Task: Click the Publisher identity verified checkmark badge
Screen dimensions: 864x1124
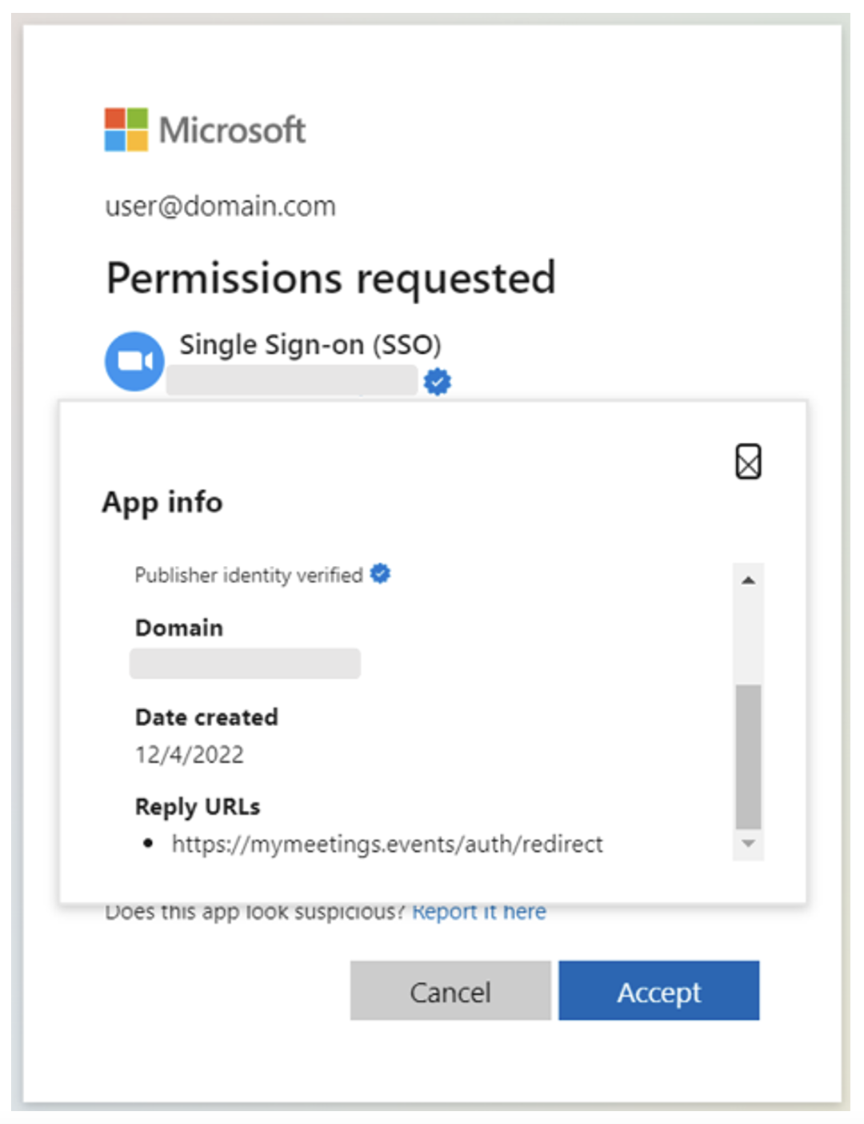Action: 380,572
